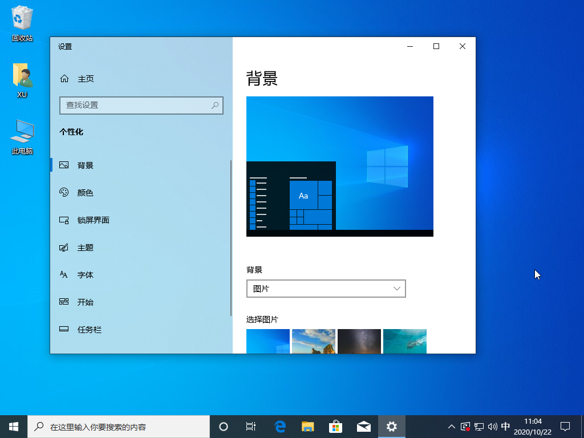584x438 pixels.
Task: Select 开始 menu settings
Action: click(x=85, y=302)
